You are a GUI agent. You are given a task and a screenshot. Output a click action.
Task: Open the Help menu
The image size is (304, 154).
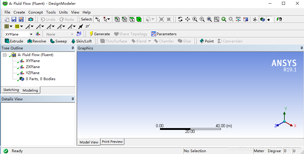[x=86, y=12]
